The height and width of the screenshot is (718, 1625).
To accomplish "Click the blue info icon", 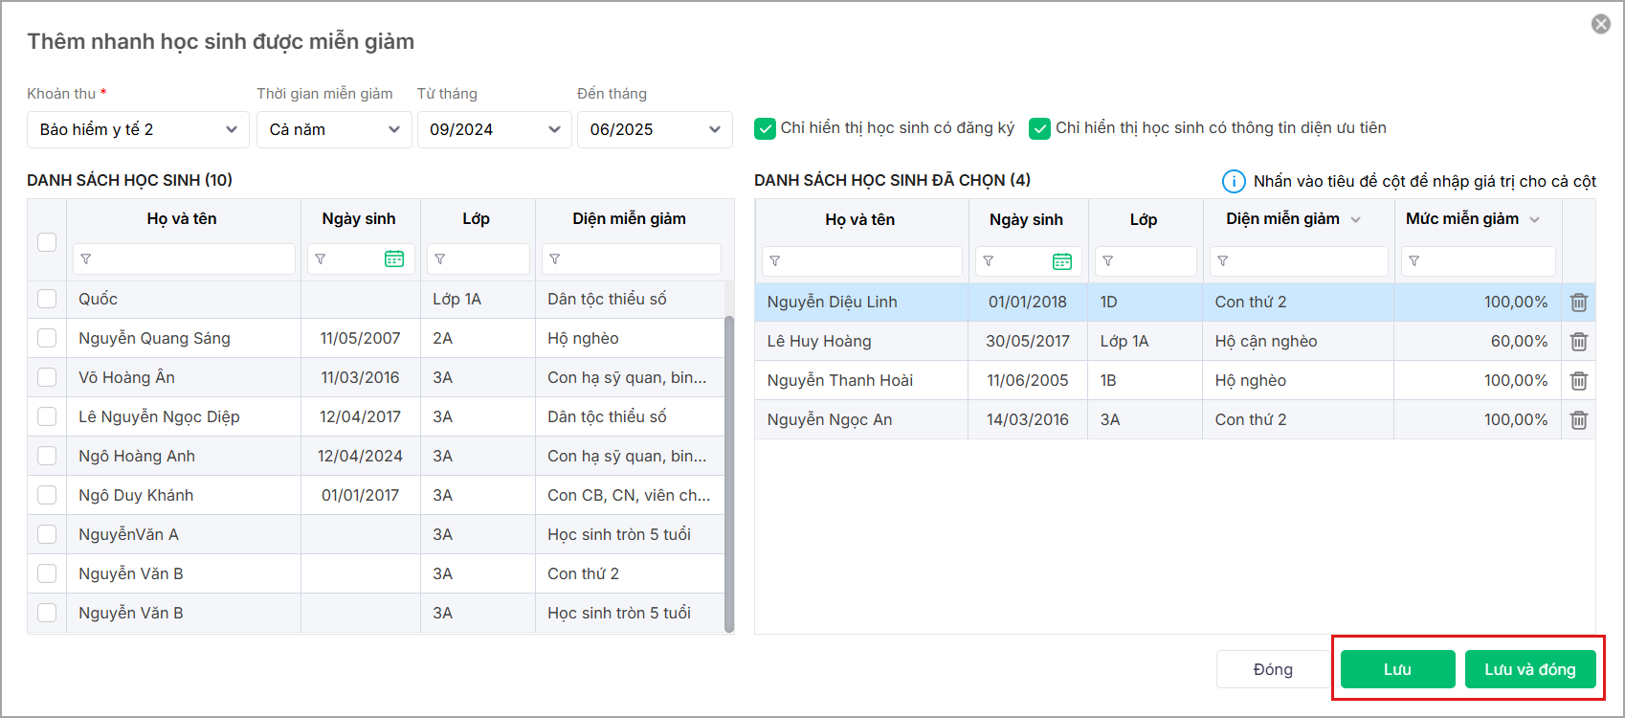I will 1234,181.
